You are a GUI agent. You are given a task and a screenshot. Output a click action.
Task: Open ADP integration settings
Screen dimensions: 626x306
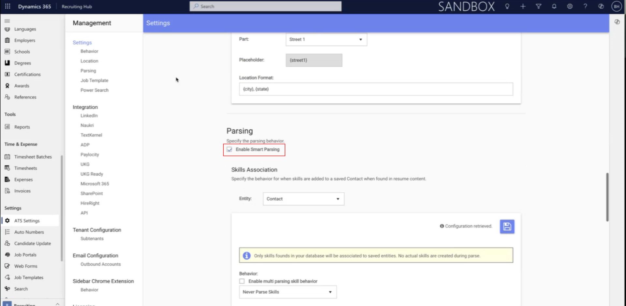pyautogui.click(x=85, y=145)
